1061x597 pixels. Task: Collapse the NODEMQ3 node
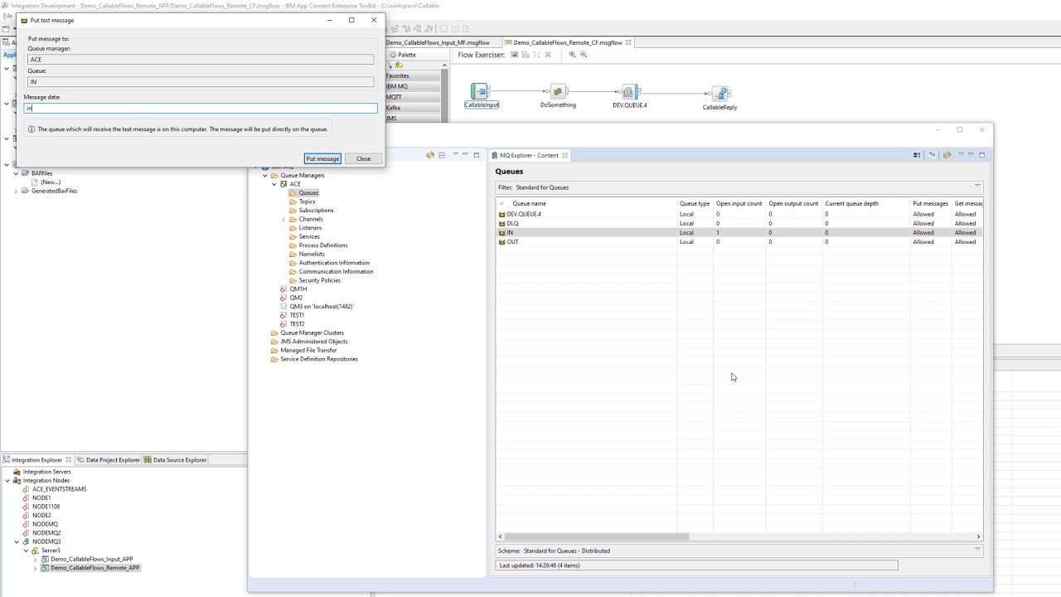point(17,541)
